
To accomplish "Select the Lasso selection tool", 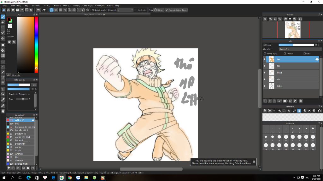I will 3,67.
